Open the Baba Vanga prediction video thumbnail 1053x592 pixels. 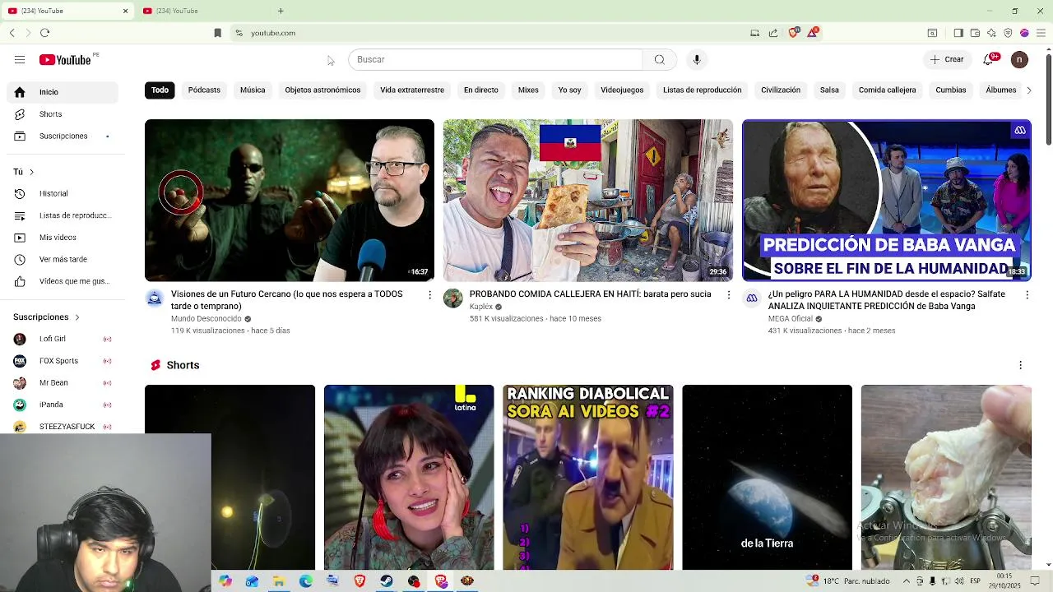click(887, 201)
